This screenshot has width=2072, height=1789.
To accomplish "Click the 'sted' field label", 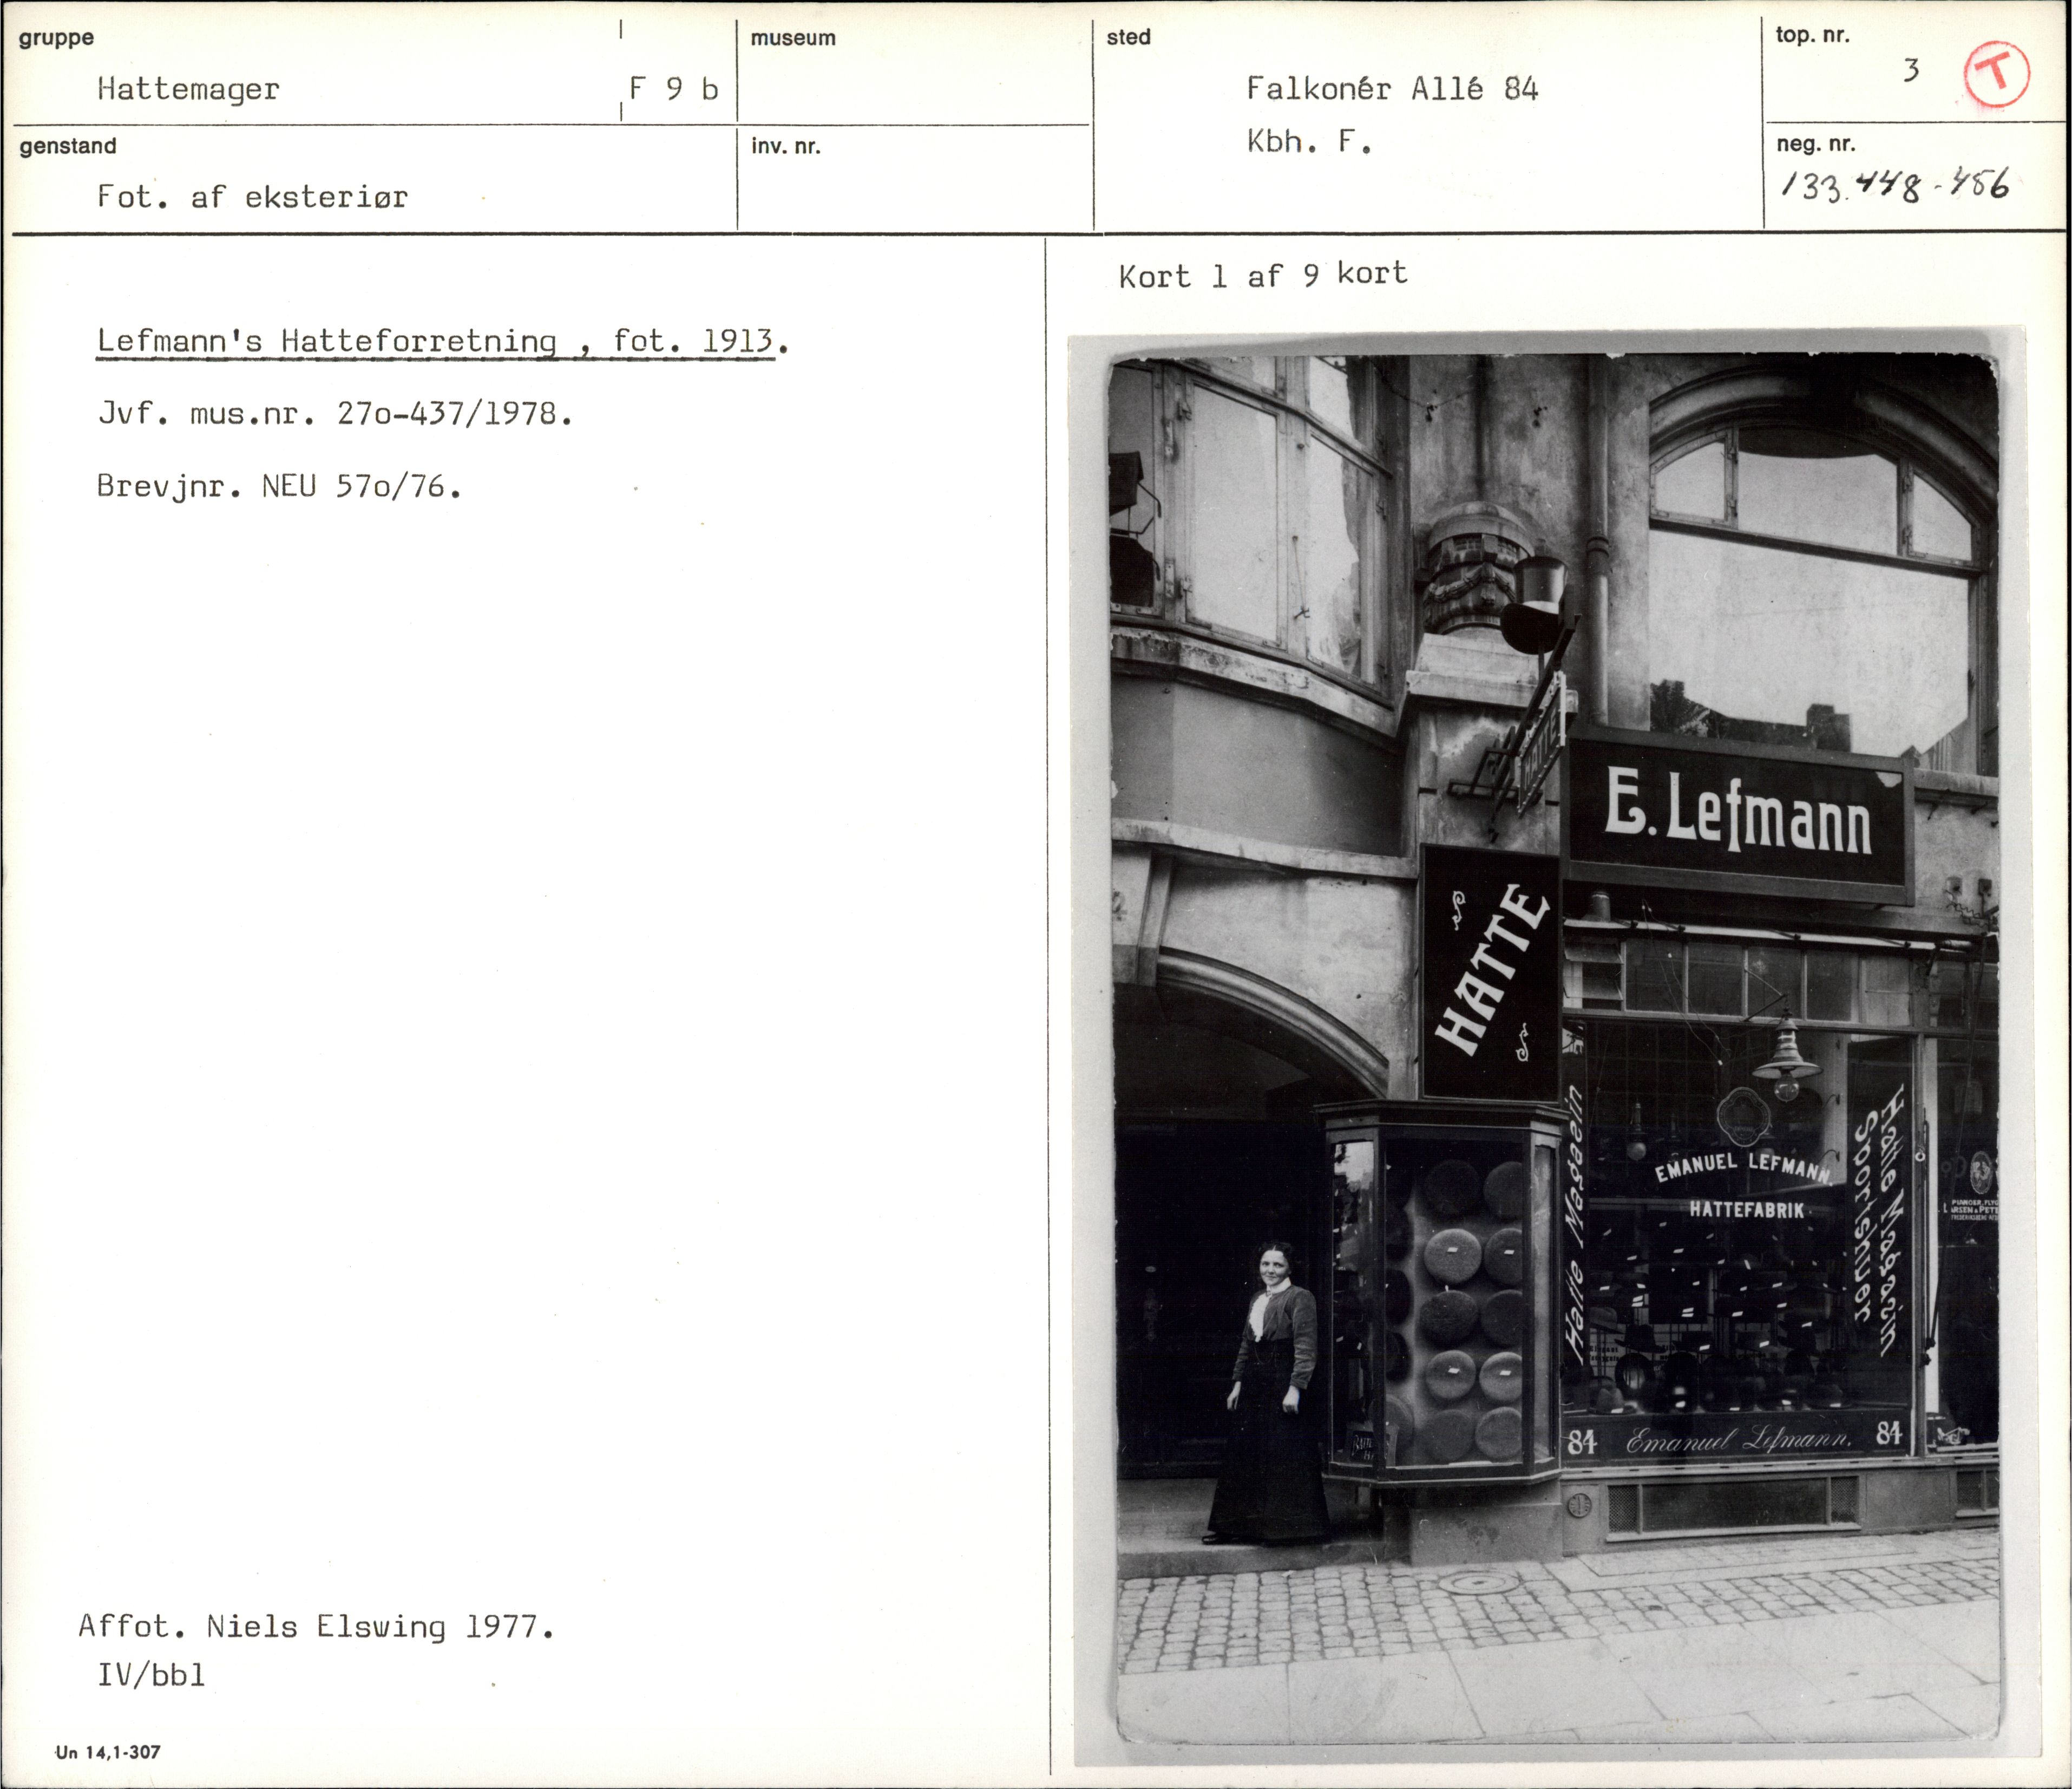I will click(1128, 37).
